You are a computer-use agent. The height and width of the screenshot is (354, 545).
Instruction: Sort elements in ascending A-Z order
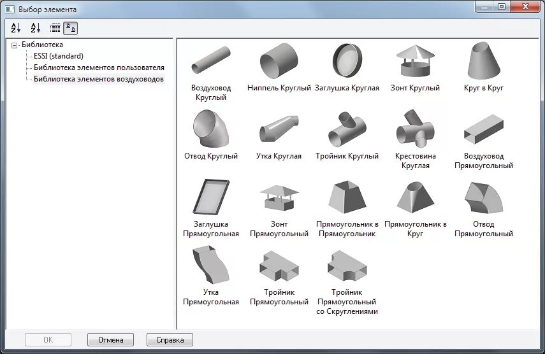[16, 28]
